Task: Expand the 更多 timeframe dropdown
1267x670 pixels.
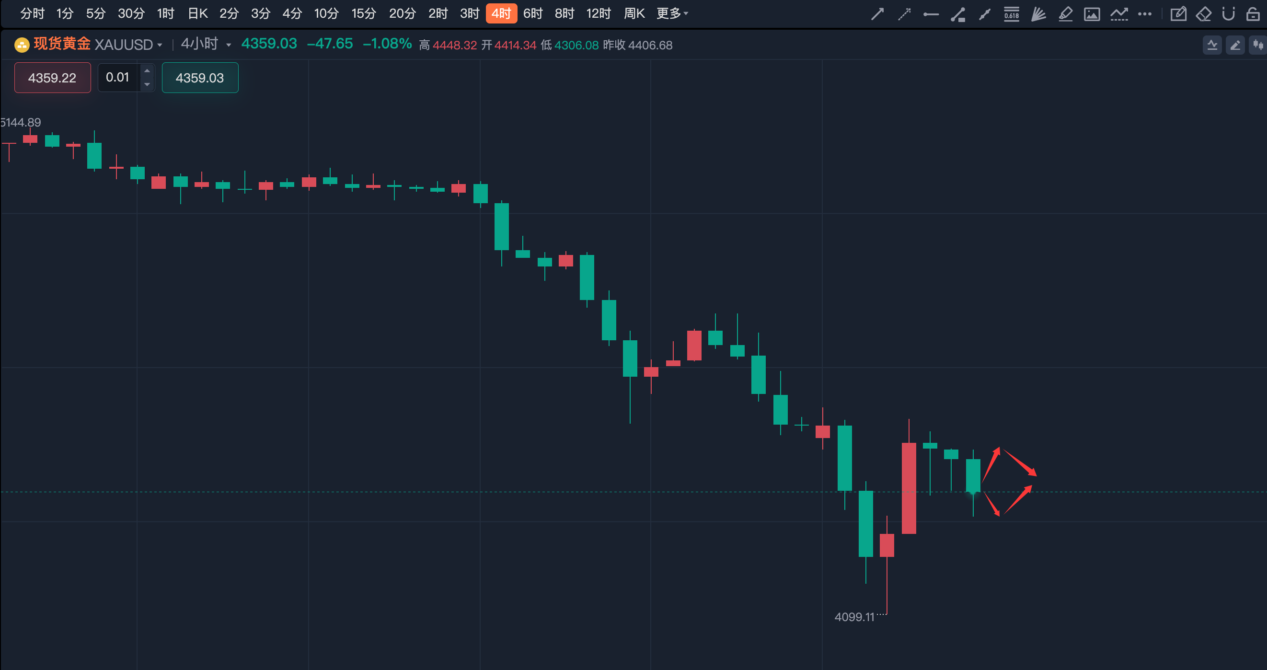Action: pyautogui.click(x=672, y=13)
